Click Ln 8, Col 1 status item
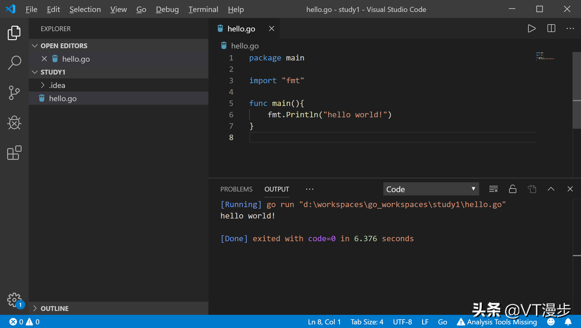The image size is (581, 328). 324,322
